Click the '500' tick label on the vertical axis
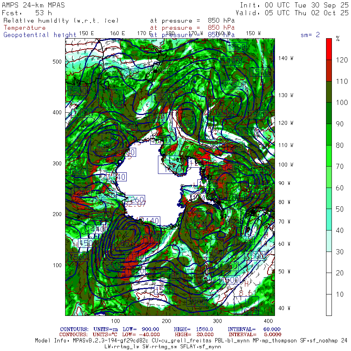 point(57,62)
